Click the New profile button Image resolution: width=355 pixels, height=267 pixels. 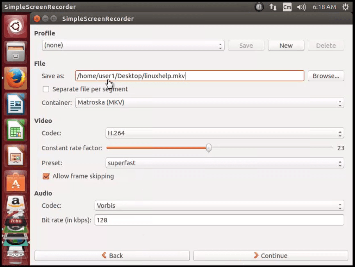286,45
